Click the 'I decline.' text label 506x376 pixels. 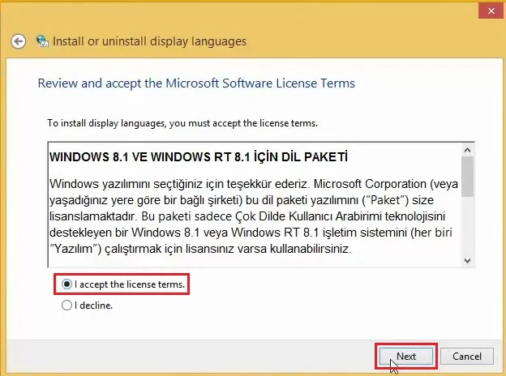tap(93, 305)
